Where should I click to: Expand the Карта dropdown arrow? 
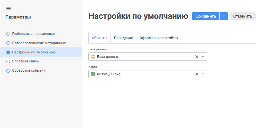pos(203,74)
